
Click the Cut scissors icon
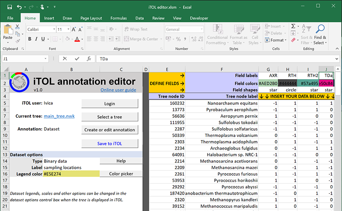pos(18,27)
